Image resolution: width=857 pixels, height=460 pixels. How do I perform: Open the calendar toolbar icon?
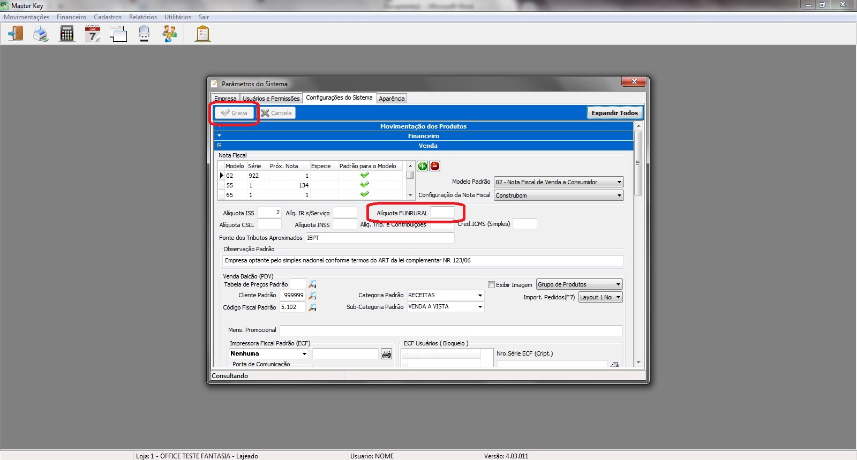93,34
